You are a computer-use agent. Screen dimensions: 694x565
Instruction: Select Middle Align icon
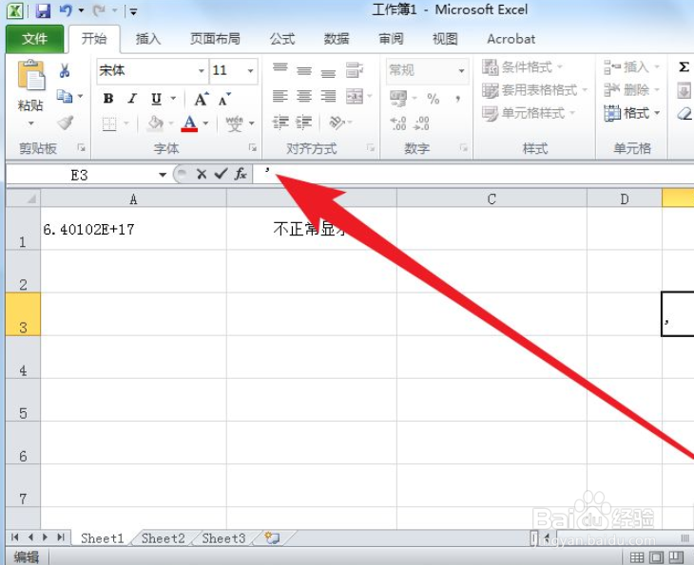point(304,70)
